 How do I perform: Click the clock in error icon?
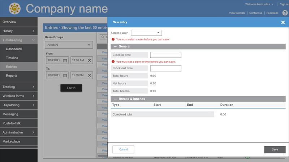click(x=113, y=62)
